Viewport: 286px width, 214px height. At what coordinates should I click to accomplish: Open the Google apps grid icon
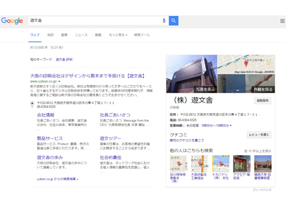(x=282, y=21)
